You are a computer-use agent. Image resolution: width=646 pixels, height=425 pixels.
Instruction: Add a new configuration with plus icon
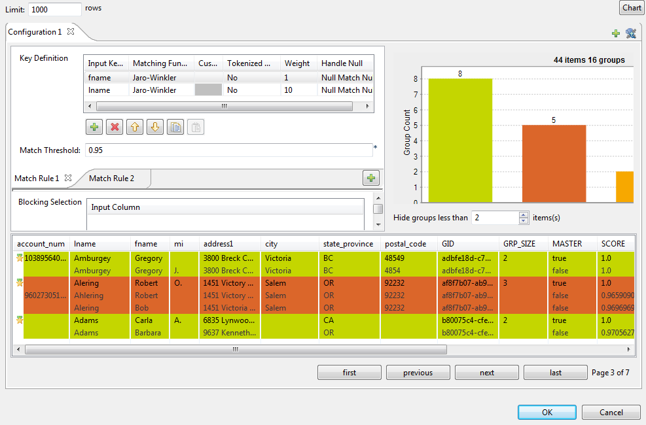tap(616, 33)
